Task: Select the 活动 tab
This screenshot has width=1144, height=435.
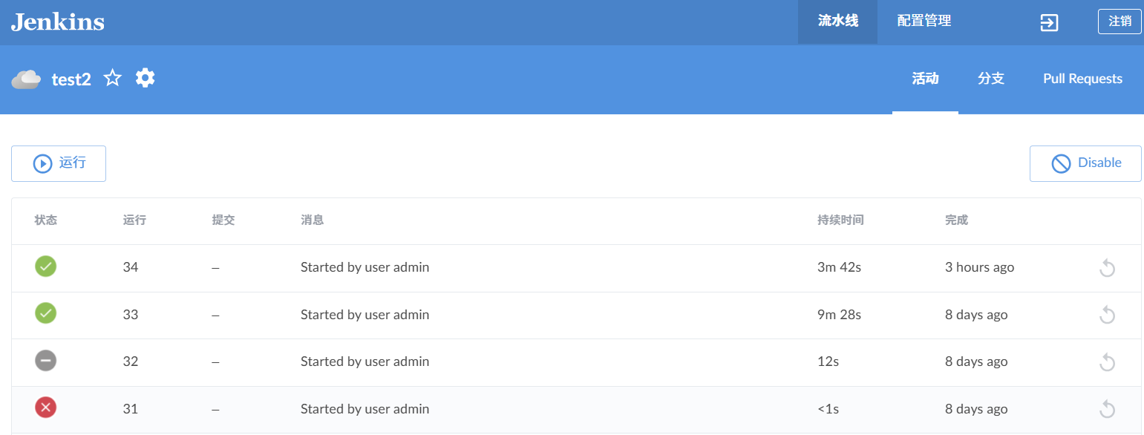Action: pos(925,79)
